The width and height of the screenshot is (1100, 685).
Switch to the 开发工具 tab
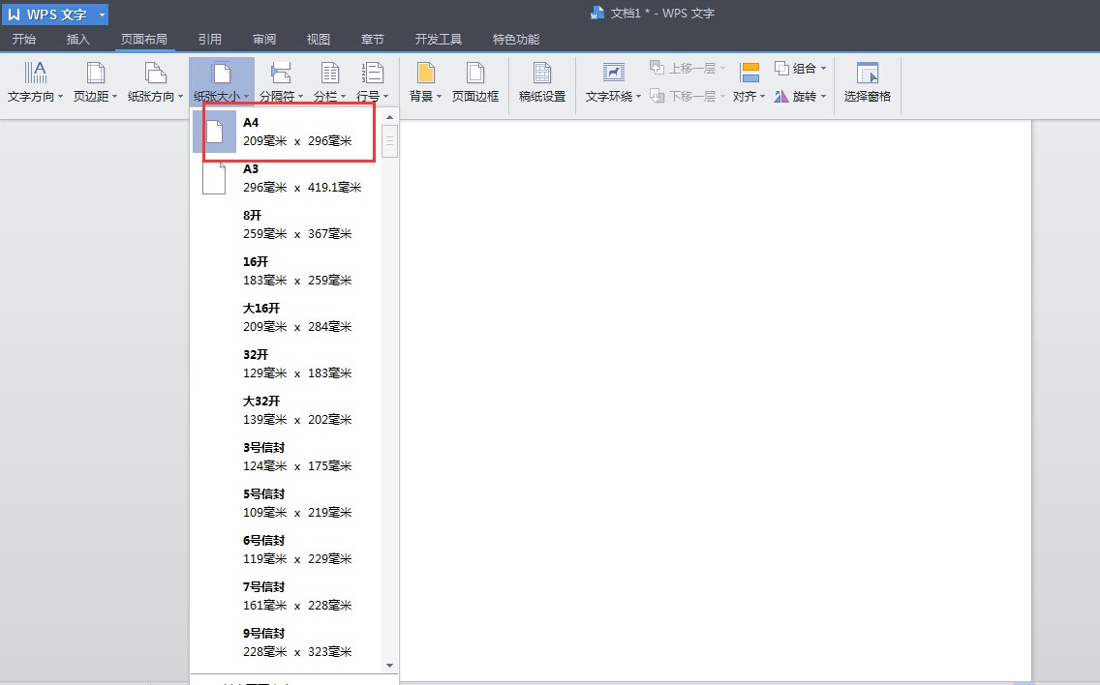click(438, 40)
